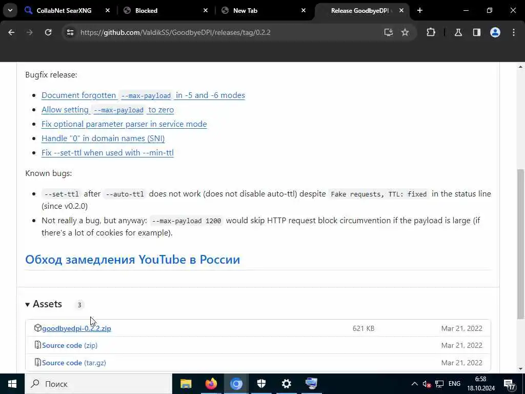Bookmark this page with the star icon
The width and height of the screenshot is (525, 394).
(x=405, y=32)
